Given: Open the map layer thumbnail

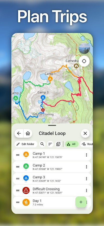Looking at the screenshot, I should (84, 48).
